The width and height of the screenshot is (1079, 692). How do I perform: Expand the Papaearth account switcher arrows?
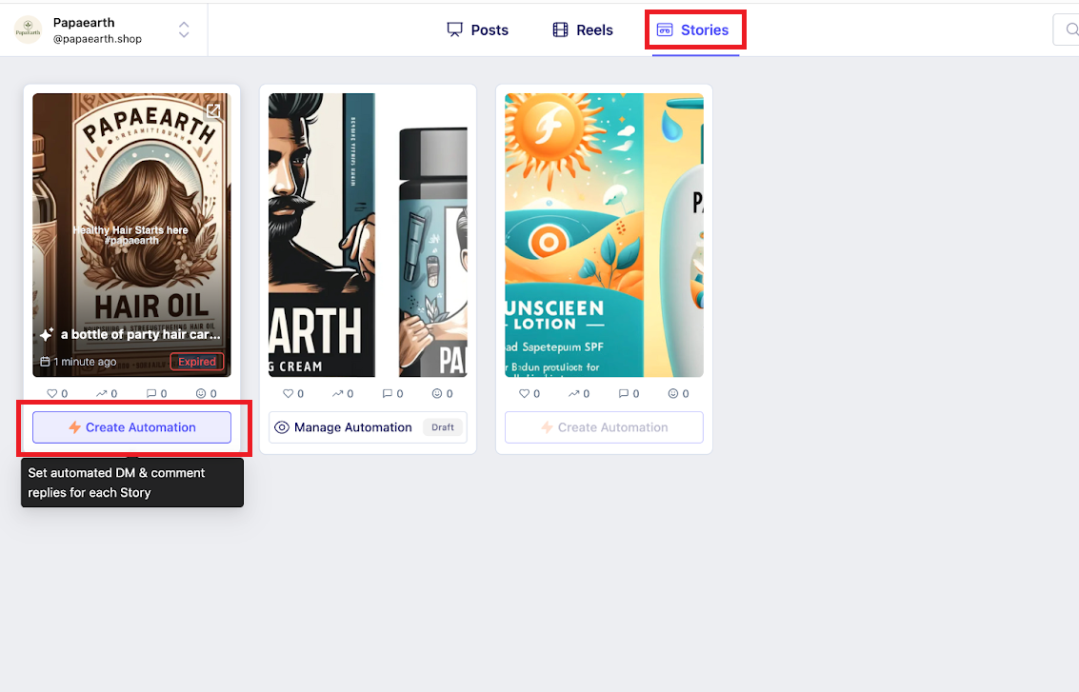pyautogui.click(x=184, y=30)
